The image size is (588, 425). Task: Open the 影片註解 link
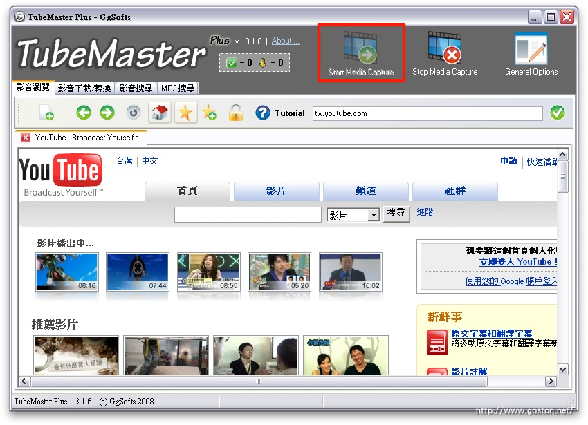coord(469,371)
